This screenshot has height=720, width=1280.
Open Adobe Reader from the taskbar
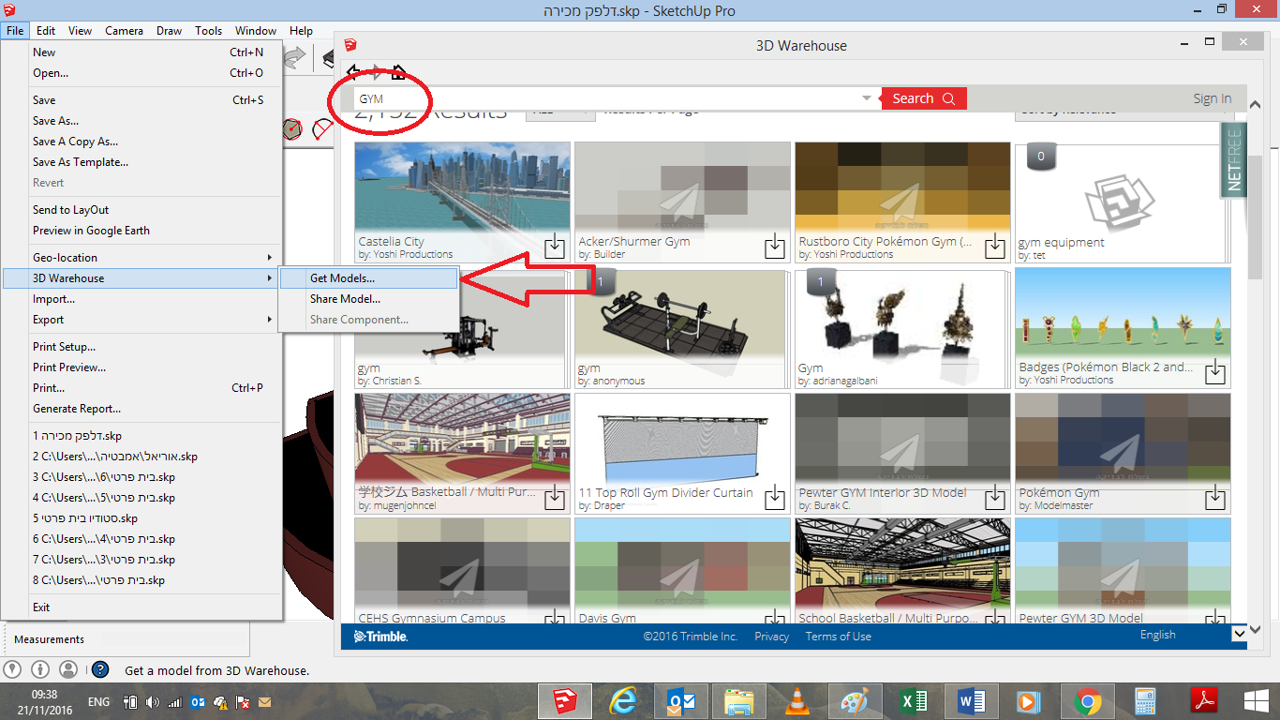click(1203, 701)
